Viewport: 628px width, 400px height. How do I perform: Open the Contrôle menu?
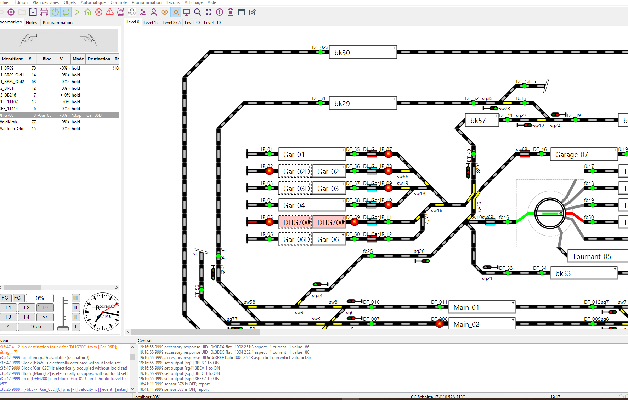(119, 2)
